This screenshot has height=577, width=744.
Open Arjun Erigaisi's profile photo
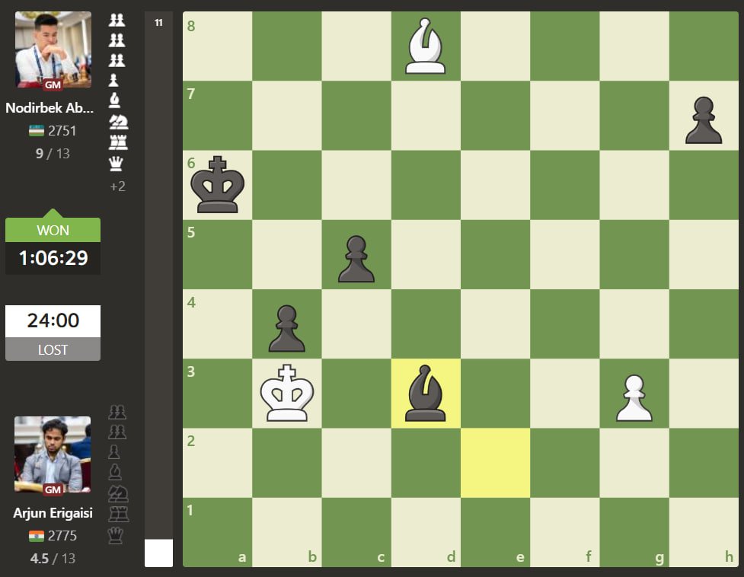(x=53, y=454)
